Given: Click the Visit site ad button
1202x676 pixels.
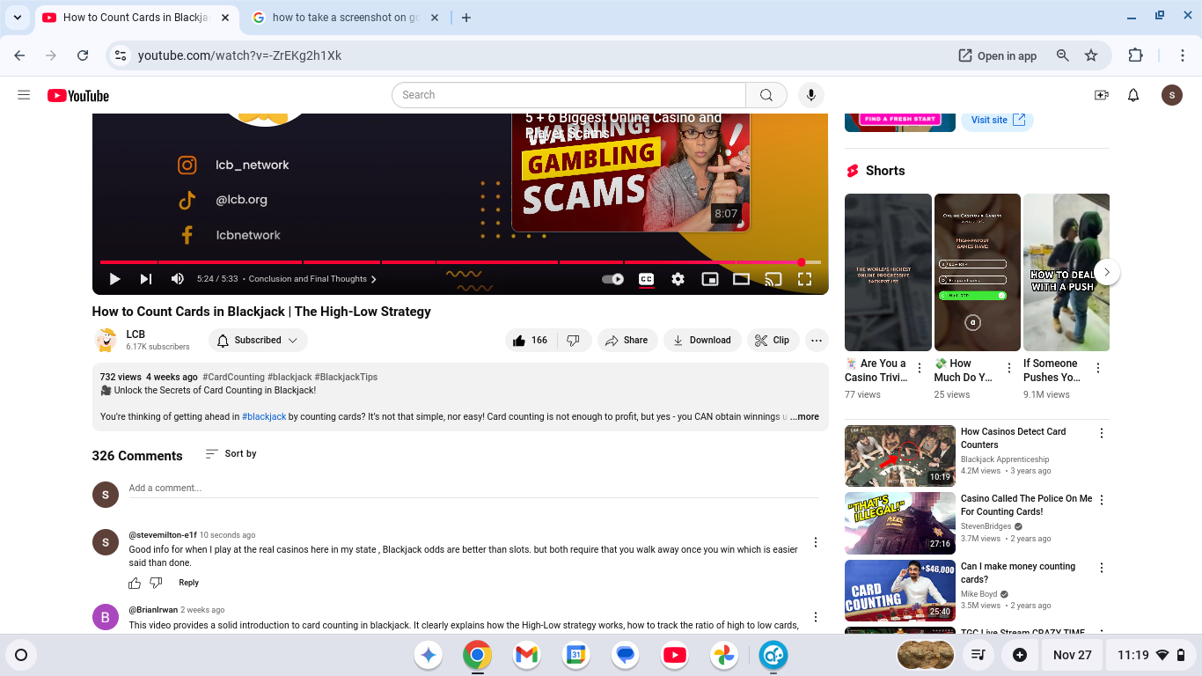Looking at the screenshot, I should pos(997,120).
